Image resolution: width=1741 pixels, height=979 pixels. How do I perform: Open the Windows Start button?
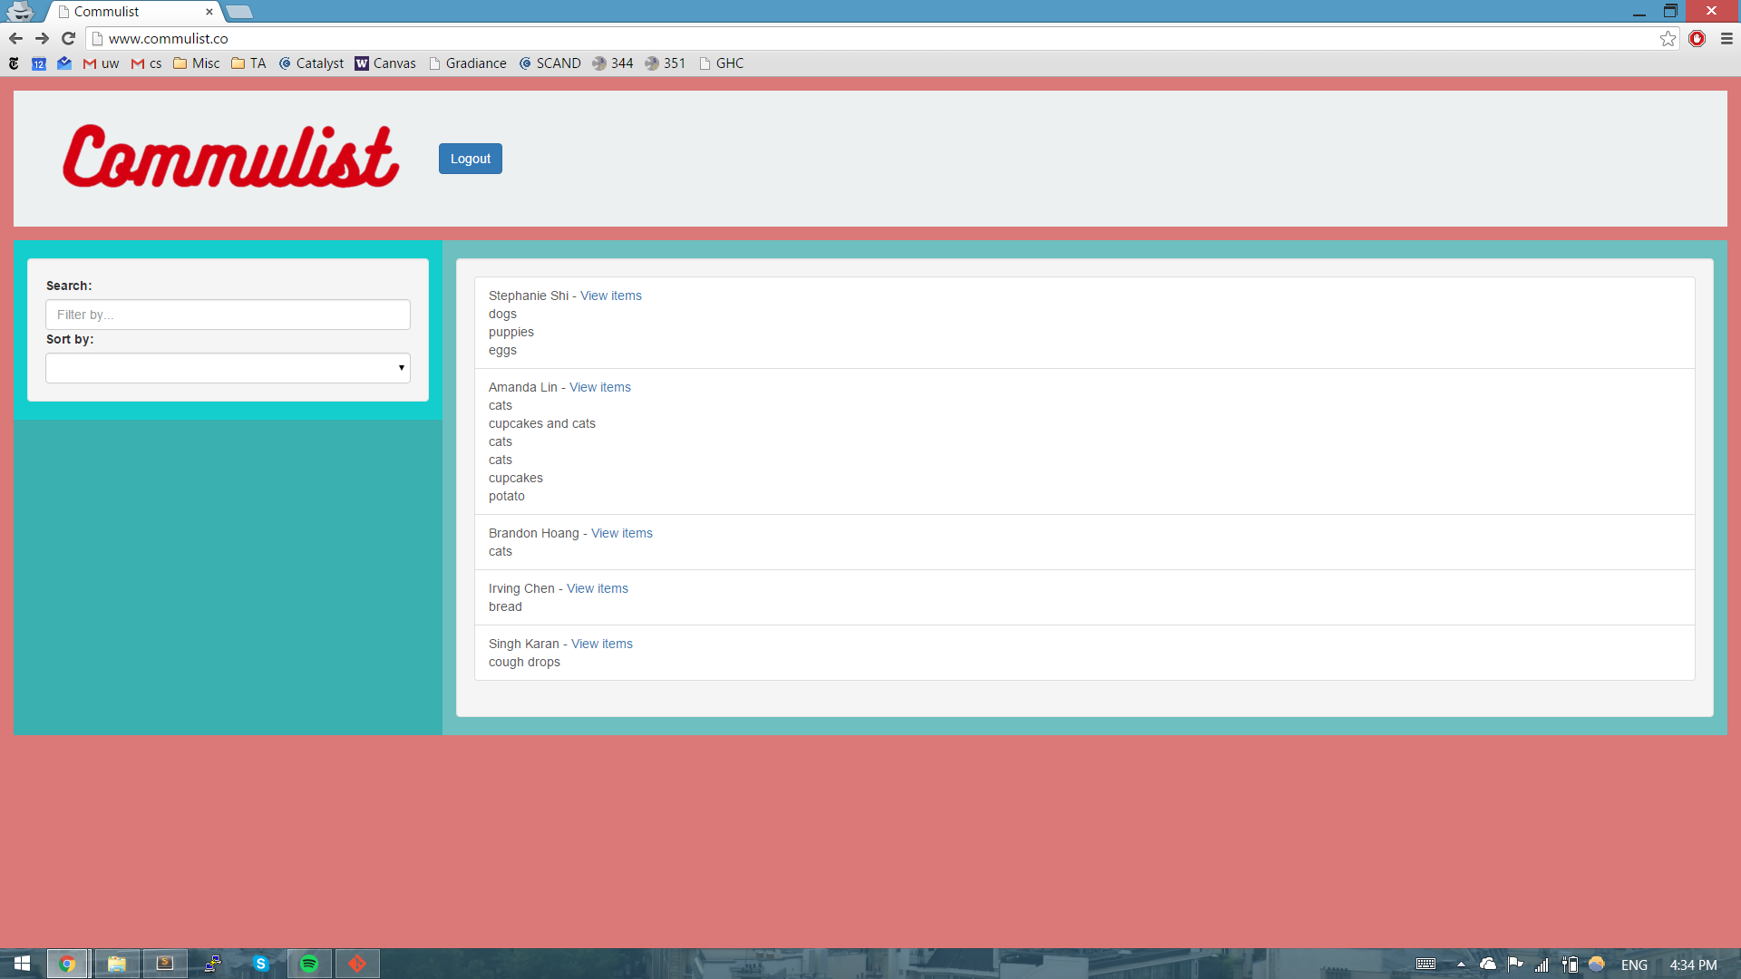click(22, 964)
